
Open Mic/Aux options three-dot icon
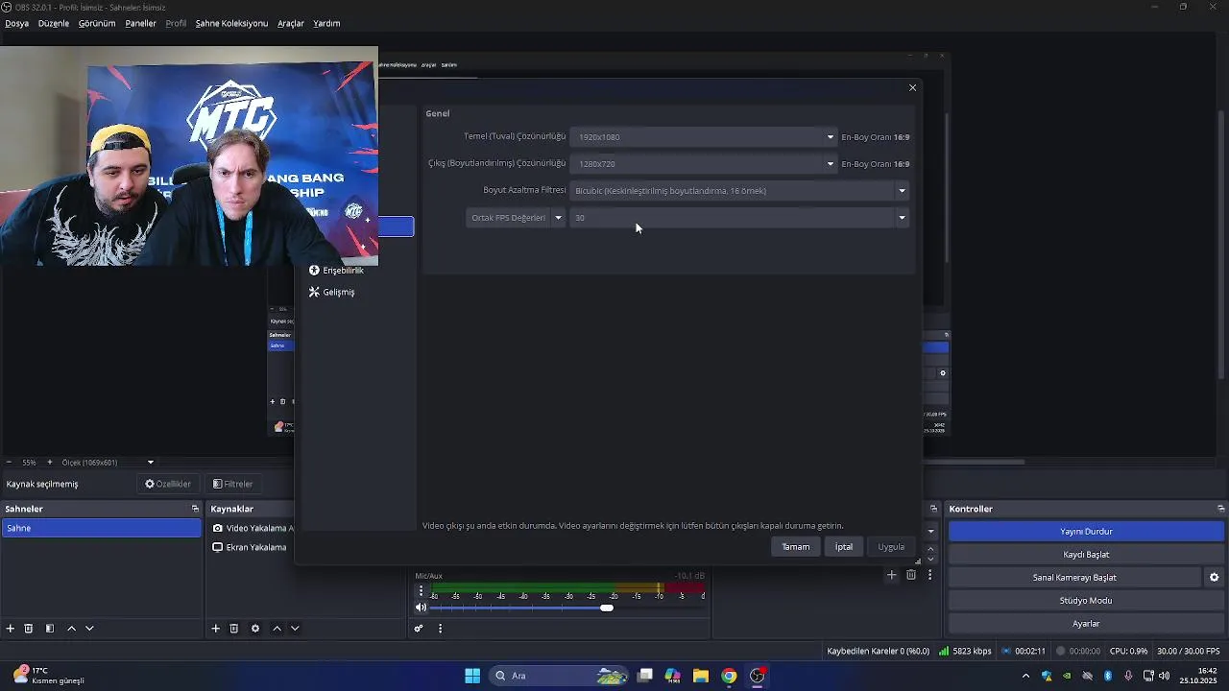point(421,591)
